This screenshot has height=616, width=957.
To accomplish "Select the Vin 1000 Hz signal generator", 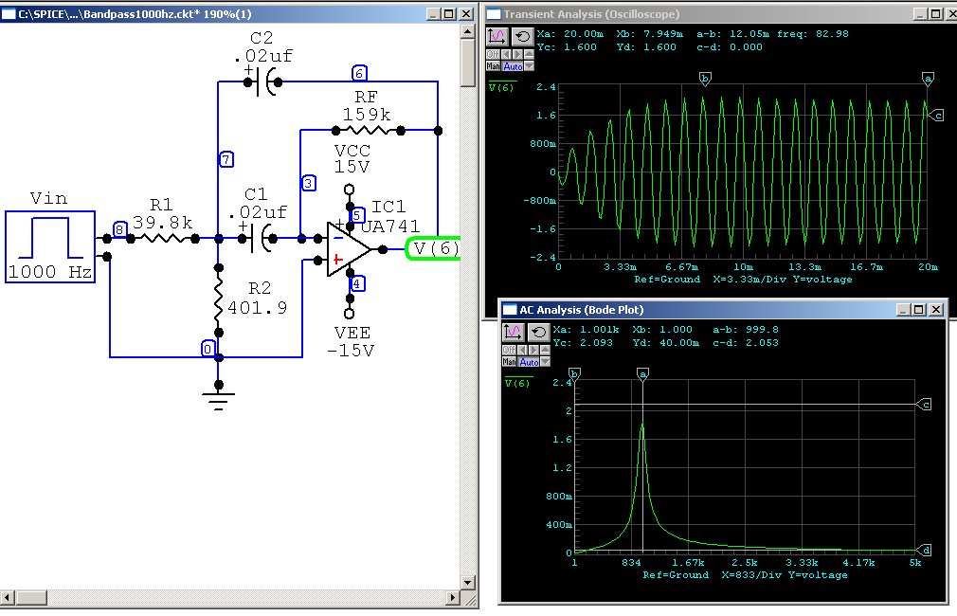I will [50, 248].
